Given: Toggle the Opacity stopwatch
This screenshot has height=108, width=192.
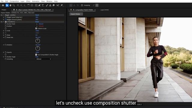Looking at the screenshot, I should 5,52.
